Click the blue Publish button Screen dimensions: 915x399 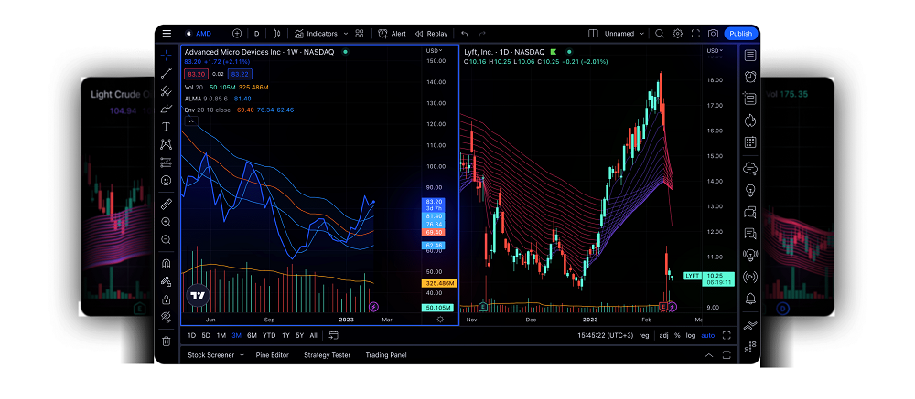coord(741,34)
